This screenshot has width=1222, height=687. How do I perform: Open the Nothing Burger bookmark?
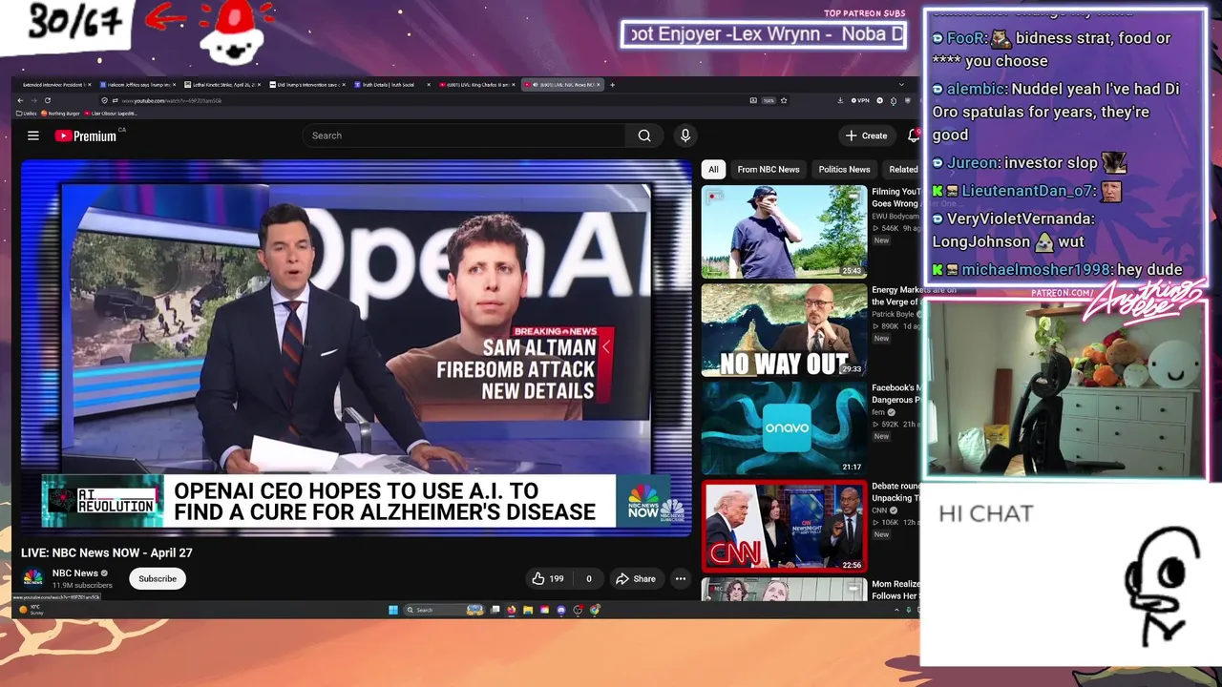pos(60,114)
